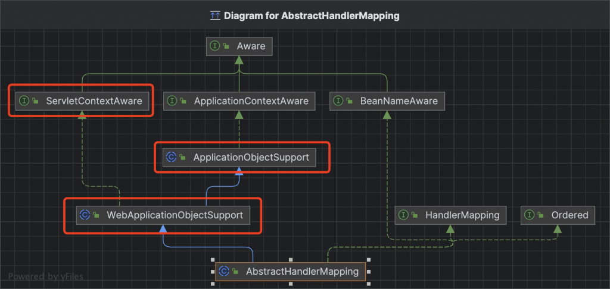Select the ApplicationContextAware node
The image size is (610, 289).
(x=239, y=101)
